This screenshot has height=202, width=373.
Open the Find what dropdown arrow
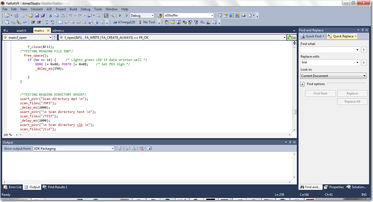click(358, 50)
